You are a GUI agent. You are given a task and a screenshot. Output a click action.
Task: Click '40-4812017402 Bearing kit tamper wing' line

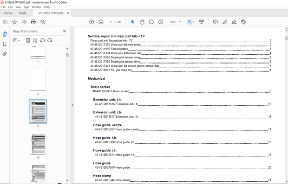[x=181, y=57]
